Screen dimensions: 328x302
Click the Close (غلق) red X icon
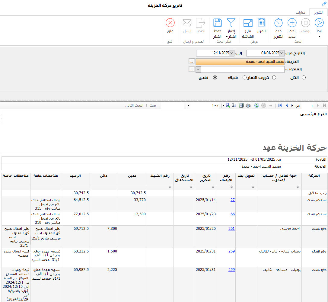coord(170,23)
